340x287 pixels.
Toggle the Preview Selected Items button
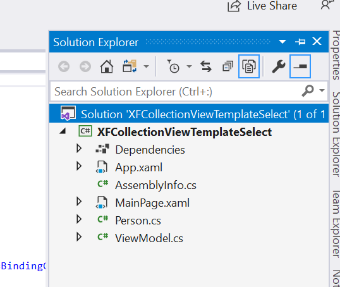tap(300, 66)
